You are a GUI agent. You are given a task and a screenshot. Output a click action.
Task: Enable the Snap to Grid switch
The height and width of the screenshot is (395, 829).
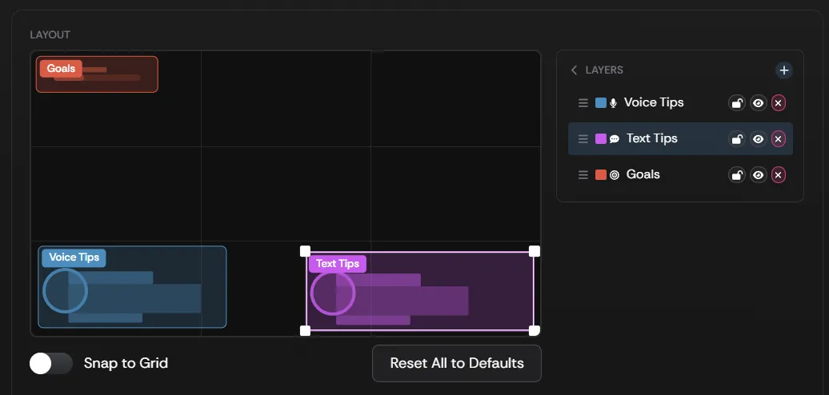pos(50,363)
